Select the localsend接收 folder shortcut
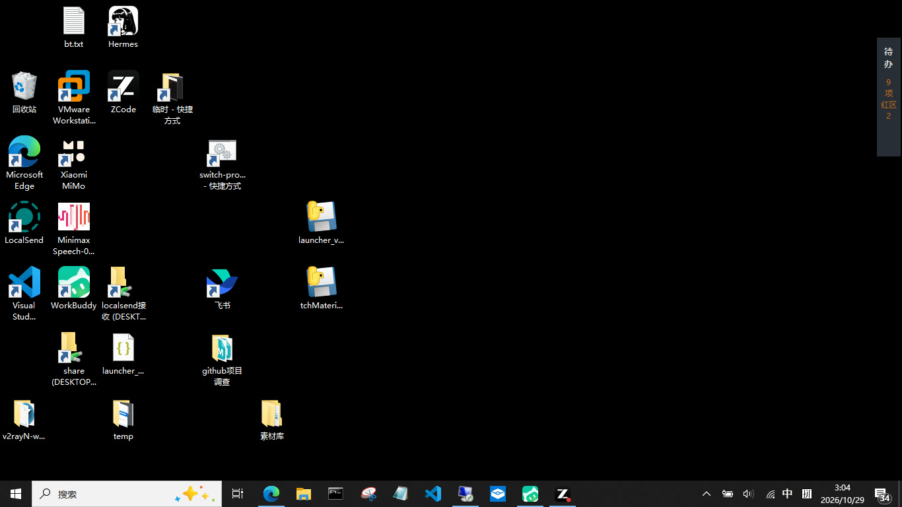Viewport: 902px width, 507px height. (x=123, y=294)
